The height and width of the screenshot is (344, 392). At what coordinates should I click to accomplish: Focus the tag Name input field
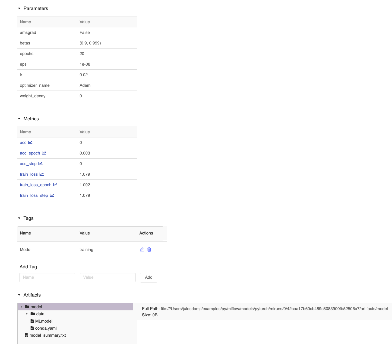(x=47, y=277)
